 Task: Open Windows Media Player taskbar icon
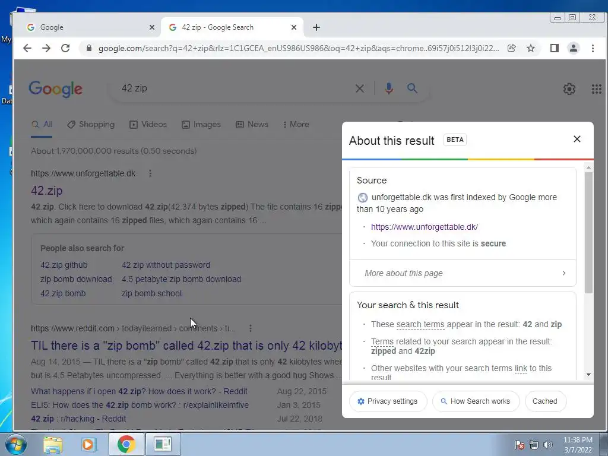pos(88,444)
